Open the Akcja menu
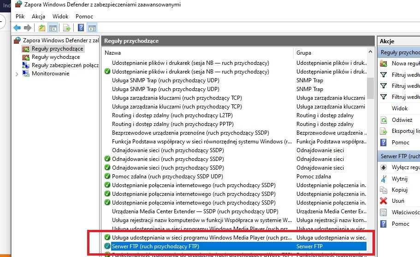Image resolution: width=420 pixels, height=257 pixels. 38,16
